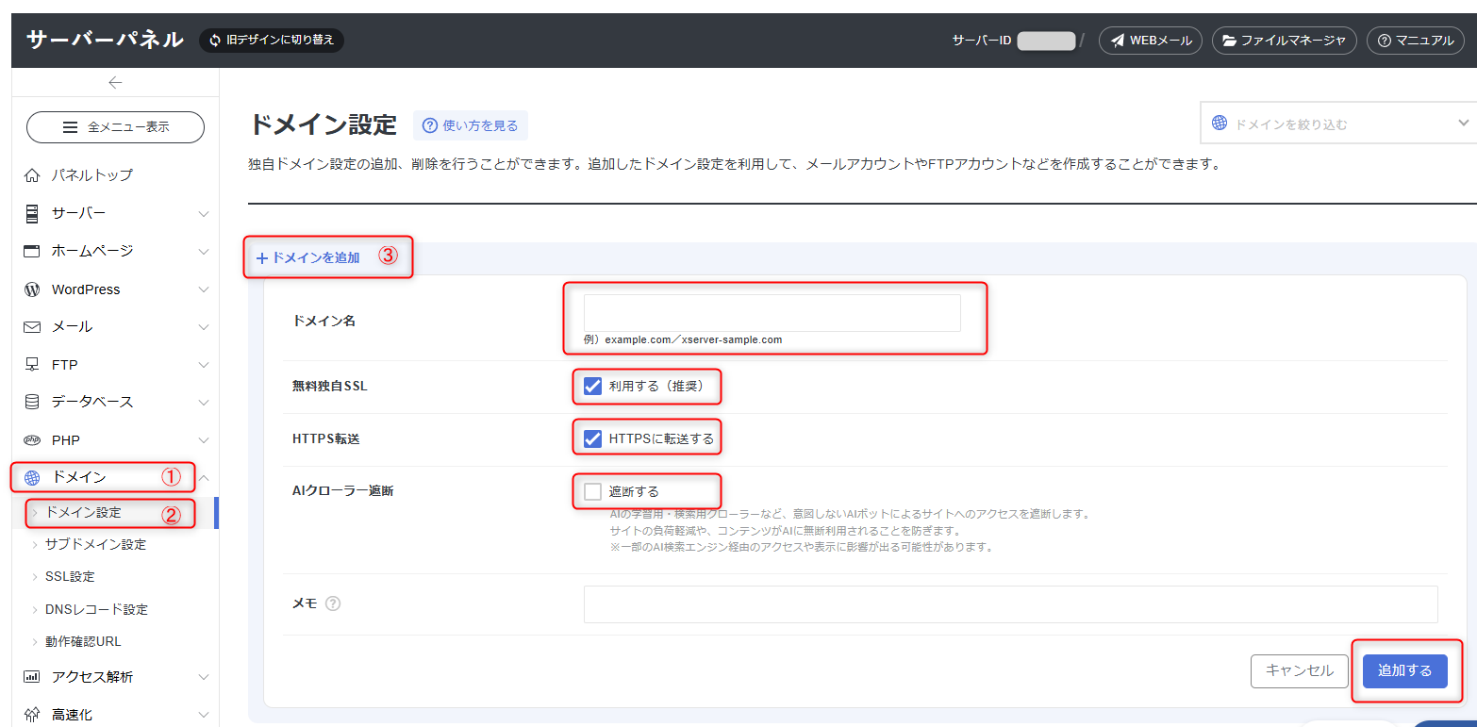Open the ドメインを絞り込む dropdown
The height and width of the screenshot is (727, 1477).
1337,124
